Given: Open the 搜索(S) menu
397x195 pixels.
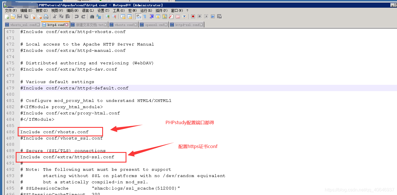Looking at the screenshot, I should point(42,11).
